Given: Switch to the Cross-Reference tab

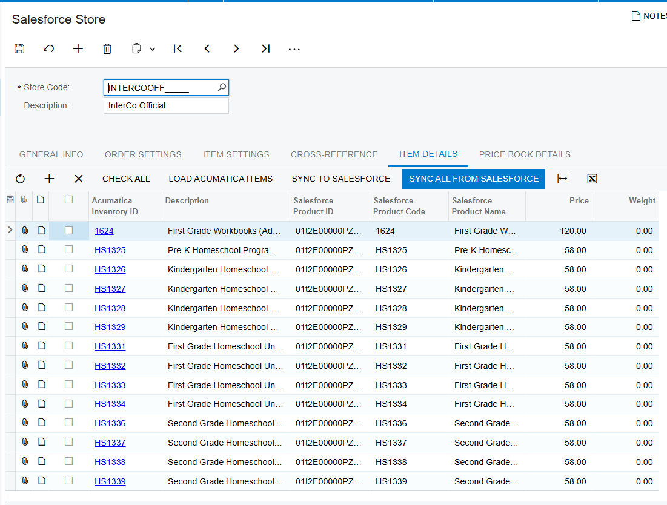Looking at the screenshot, I should point(334,154).
